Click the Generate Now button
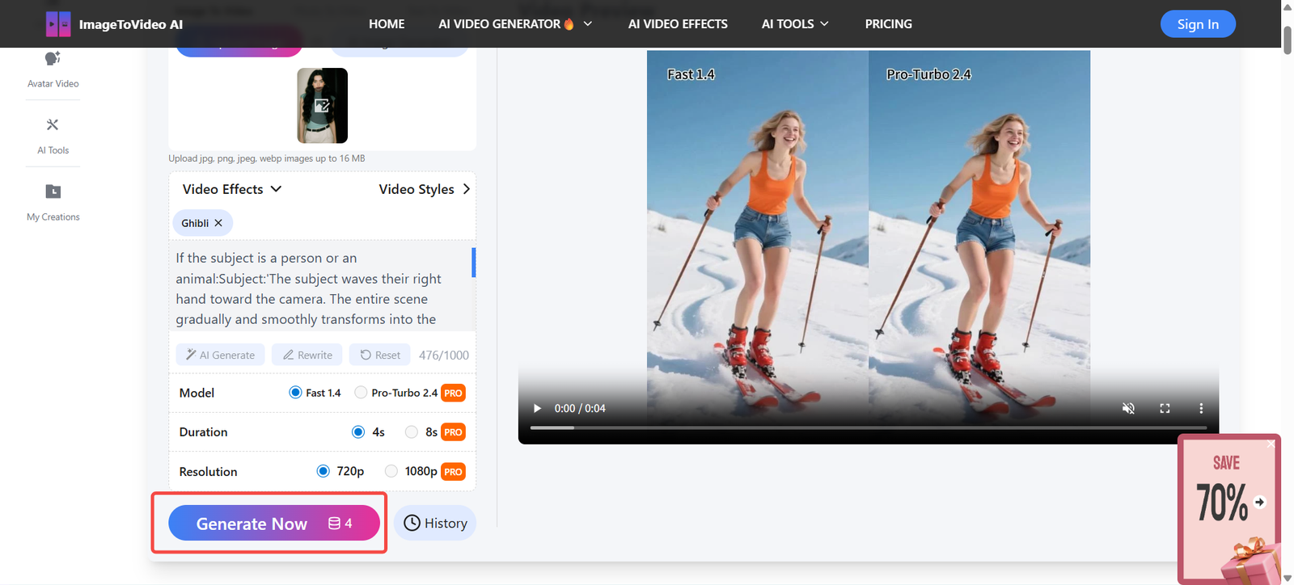 pyautogui.click(x=273, y=524)
